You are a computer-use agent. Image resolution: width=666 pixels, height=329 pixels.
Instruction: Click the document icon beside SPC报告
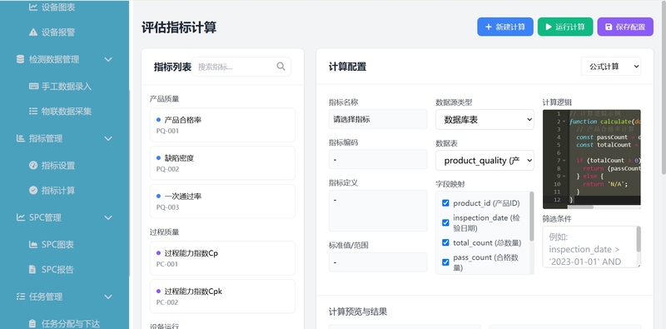tap(32, 269)
